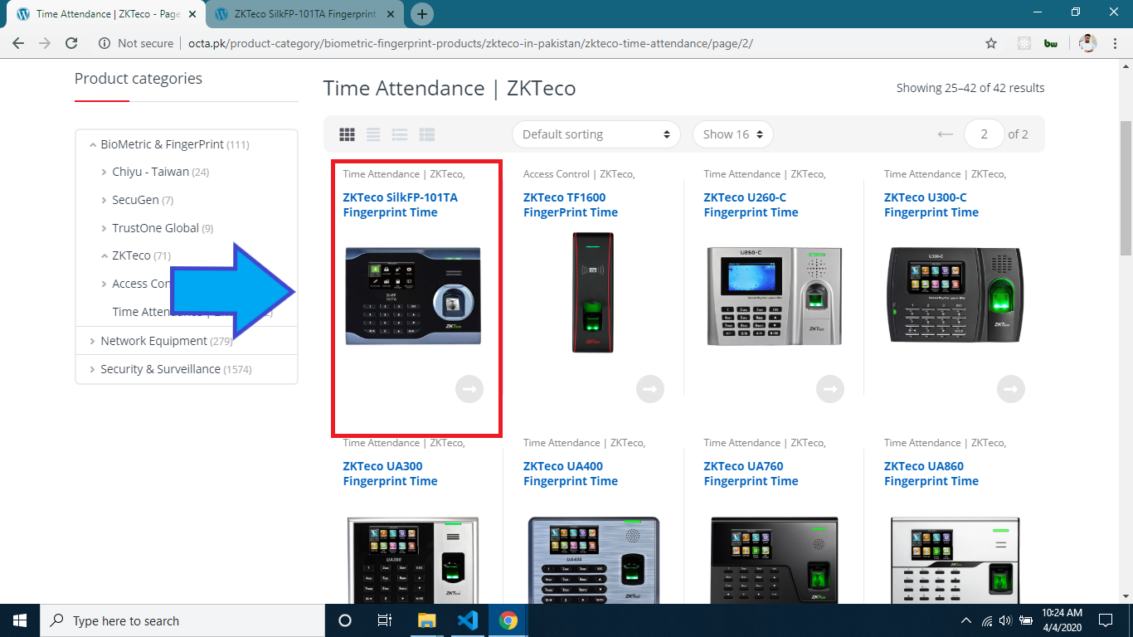
Task: Expand Chiyu - Taiwan category
Action: (104, 173)
